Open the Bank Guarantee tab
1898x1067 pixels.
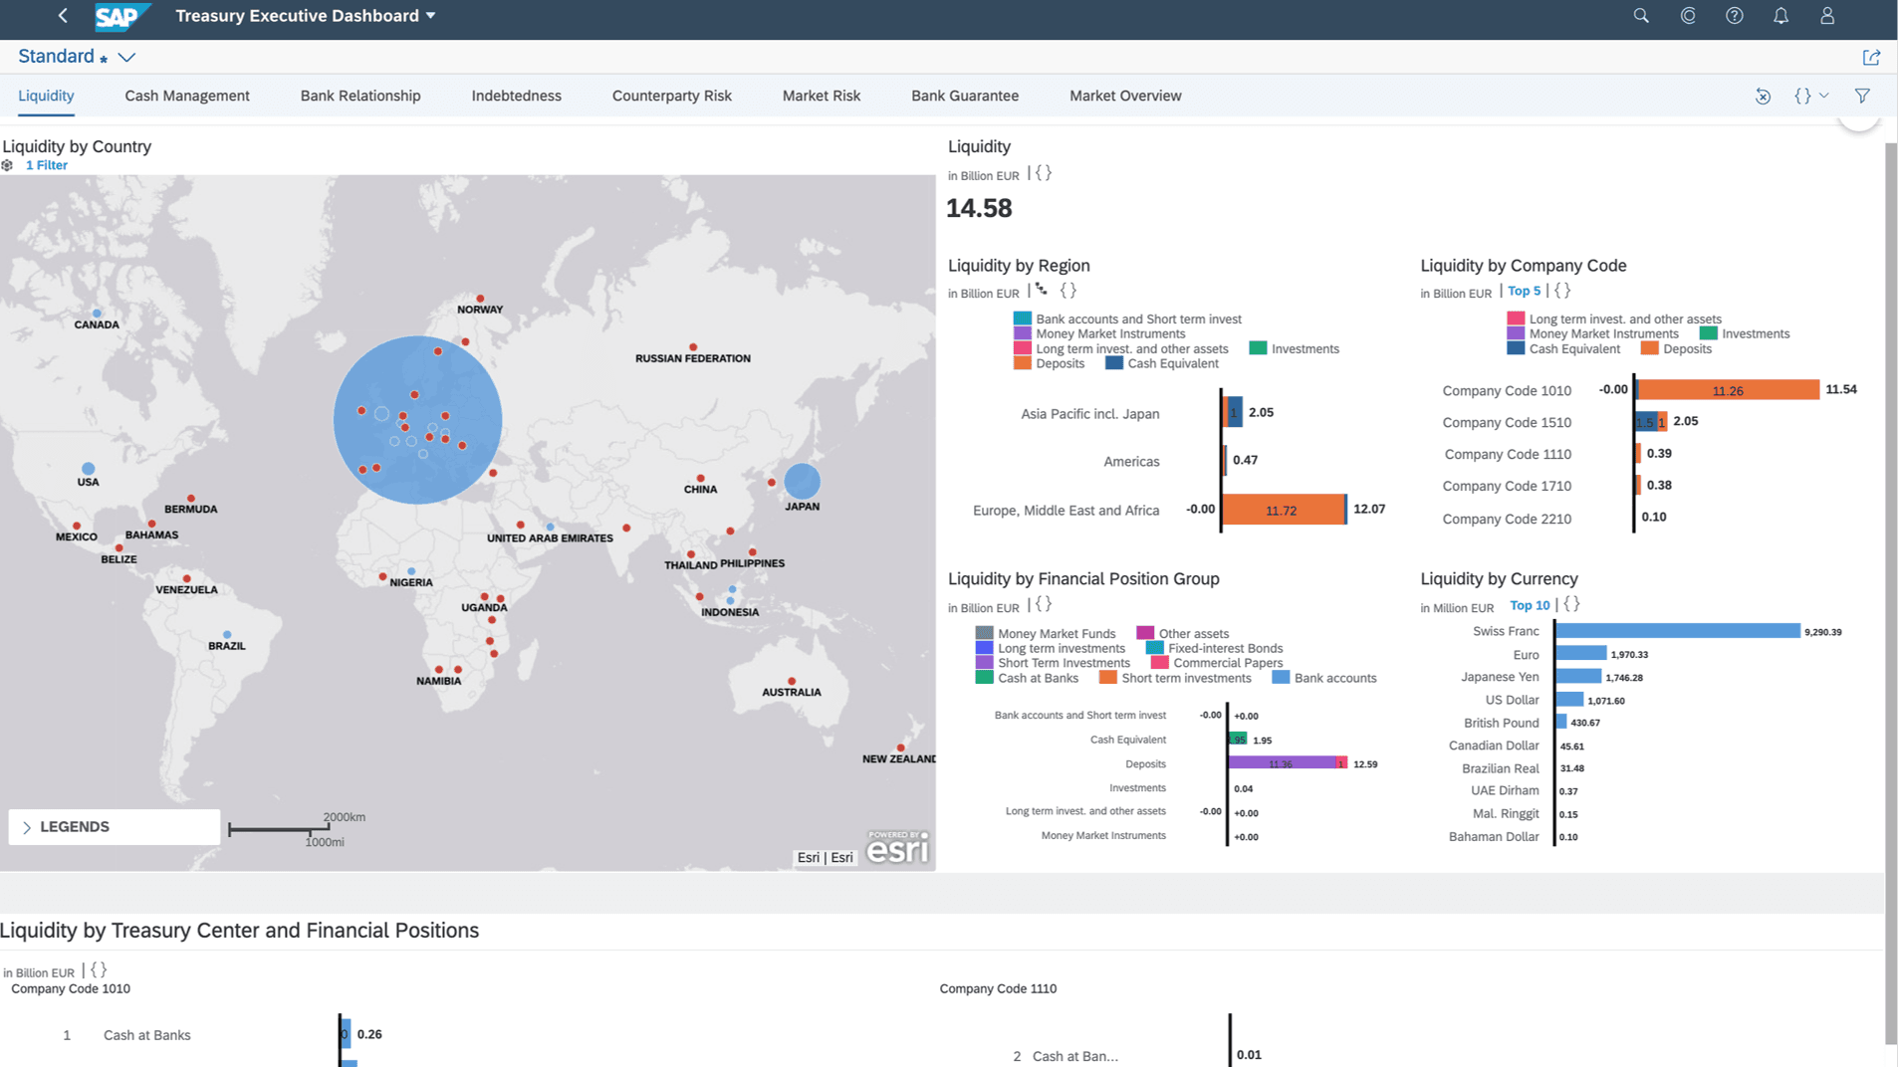pos(965,96)
